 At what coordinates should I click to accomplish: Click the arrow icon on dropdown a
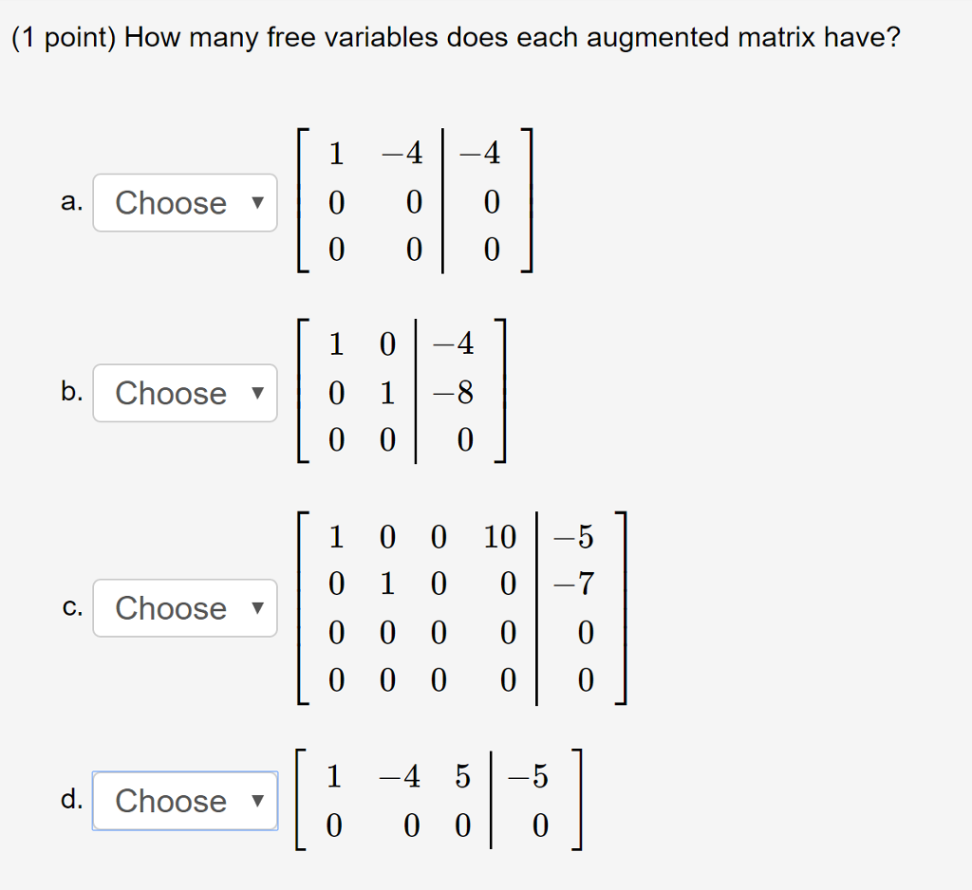click(257, 203)
